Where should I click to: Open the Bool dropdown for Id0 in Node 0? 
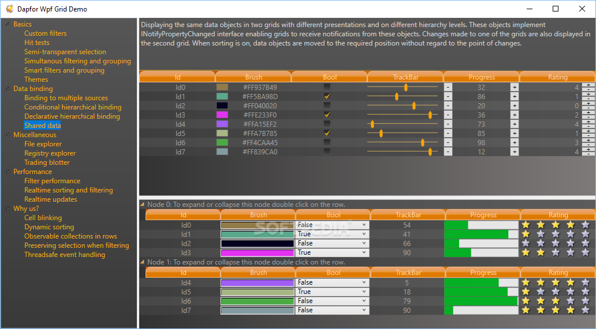tap(332, 225)
